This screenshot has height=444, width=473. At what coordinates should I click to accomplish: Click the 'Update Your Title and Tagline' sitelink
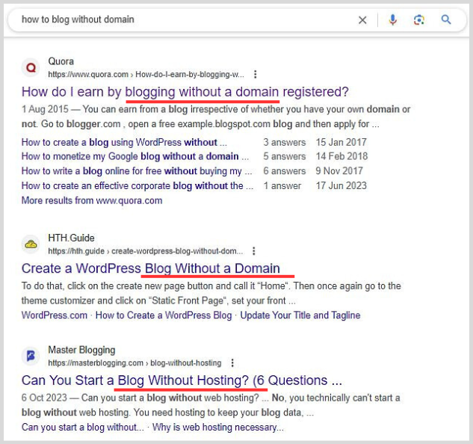point(300,315)
